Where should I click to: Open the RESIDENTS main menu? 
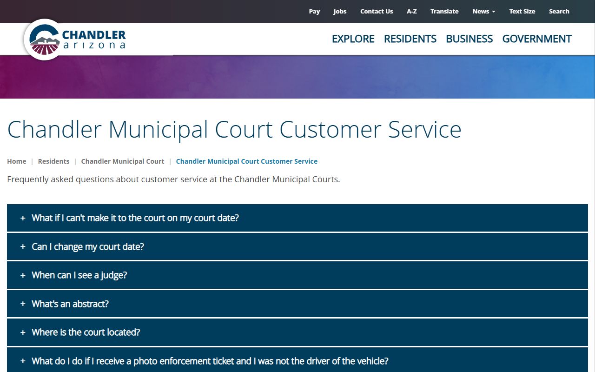pos(410,39)
